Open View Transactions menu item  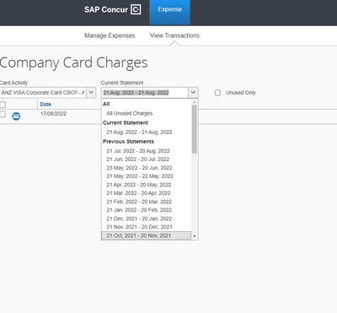coord(174,35)
